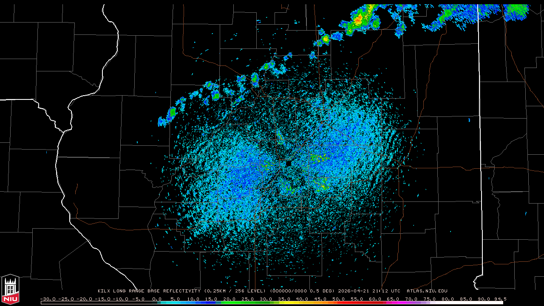Click the KILX radar site marker at center
Image resolution: width=544 pixels, height=306 pixels.
point(288,163)
